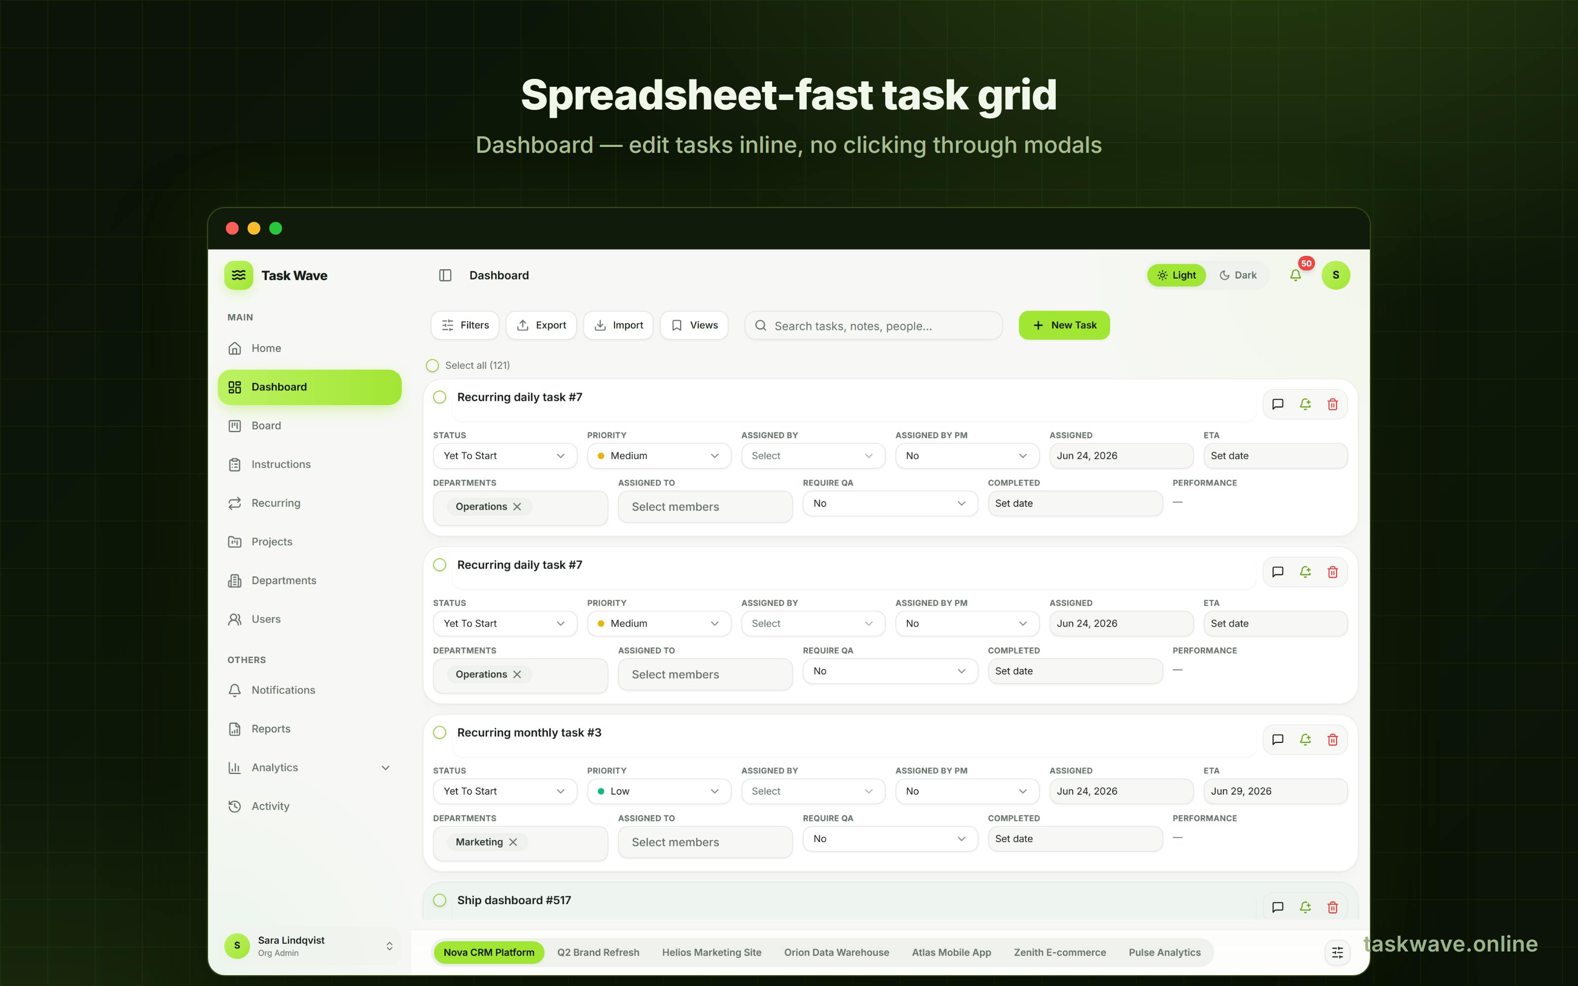Screen dimensions: 1578x986
Task: Open Assigned By dropdown of first daily task
Action: (813, 456)
